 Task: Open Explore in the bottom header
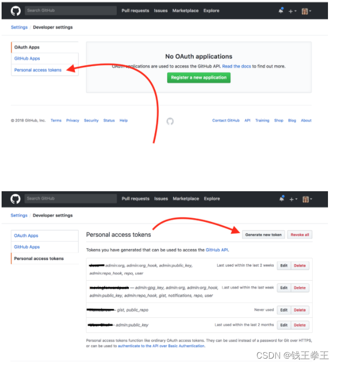pyautogui.click(x=212, y=199)
